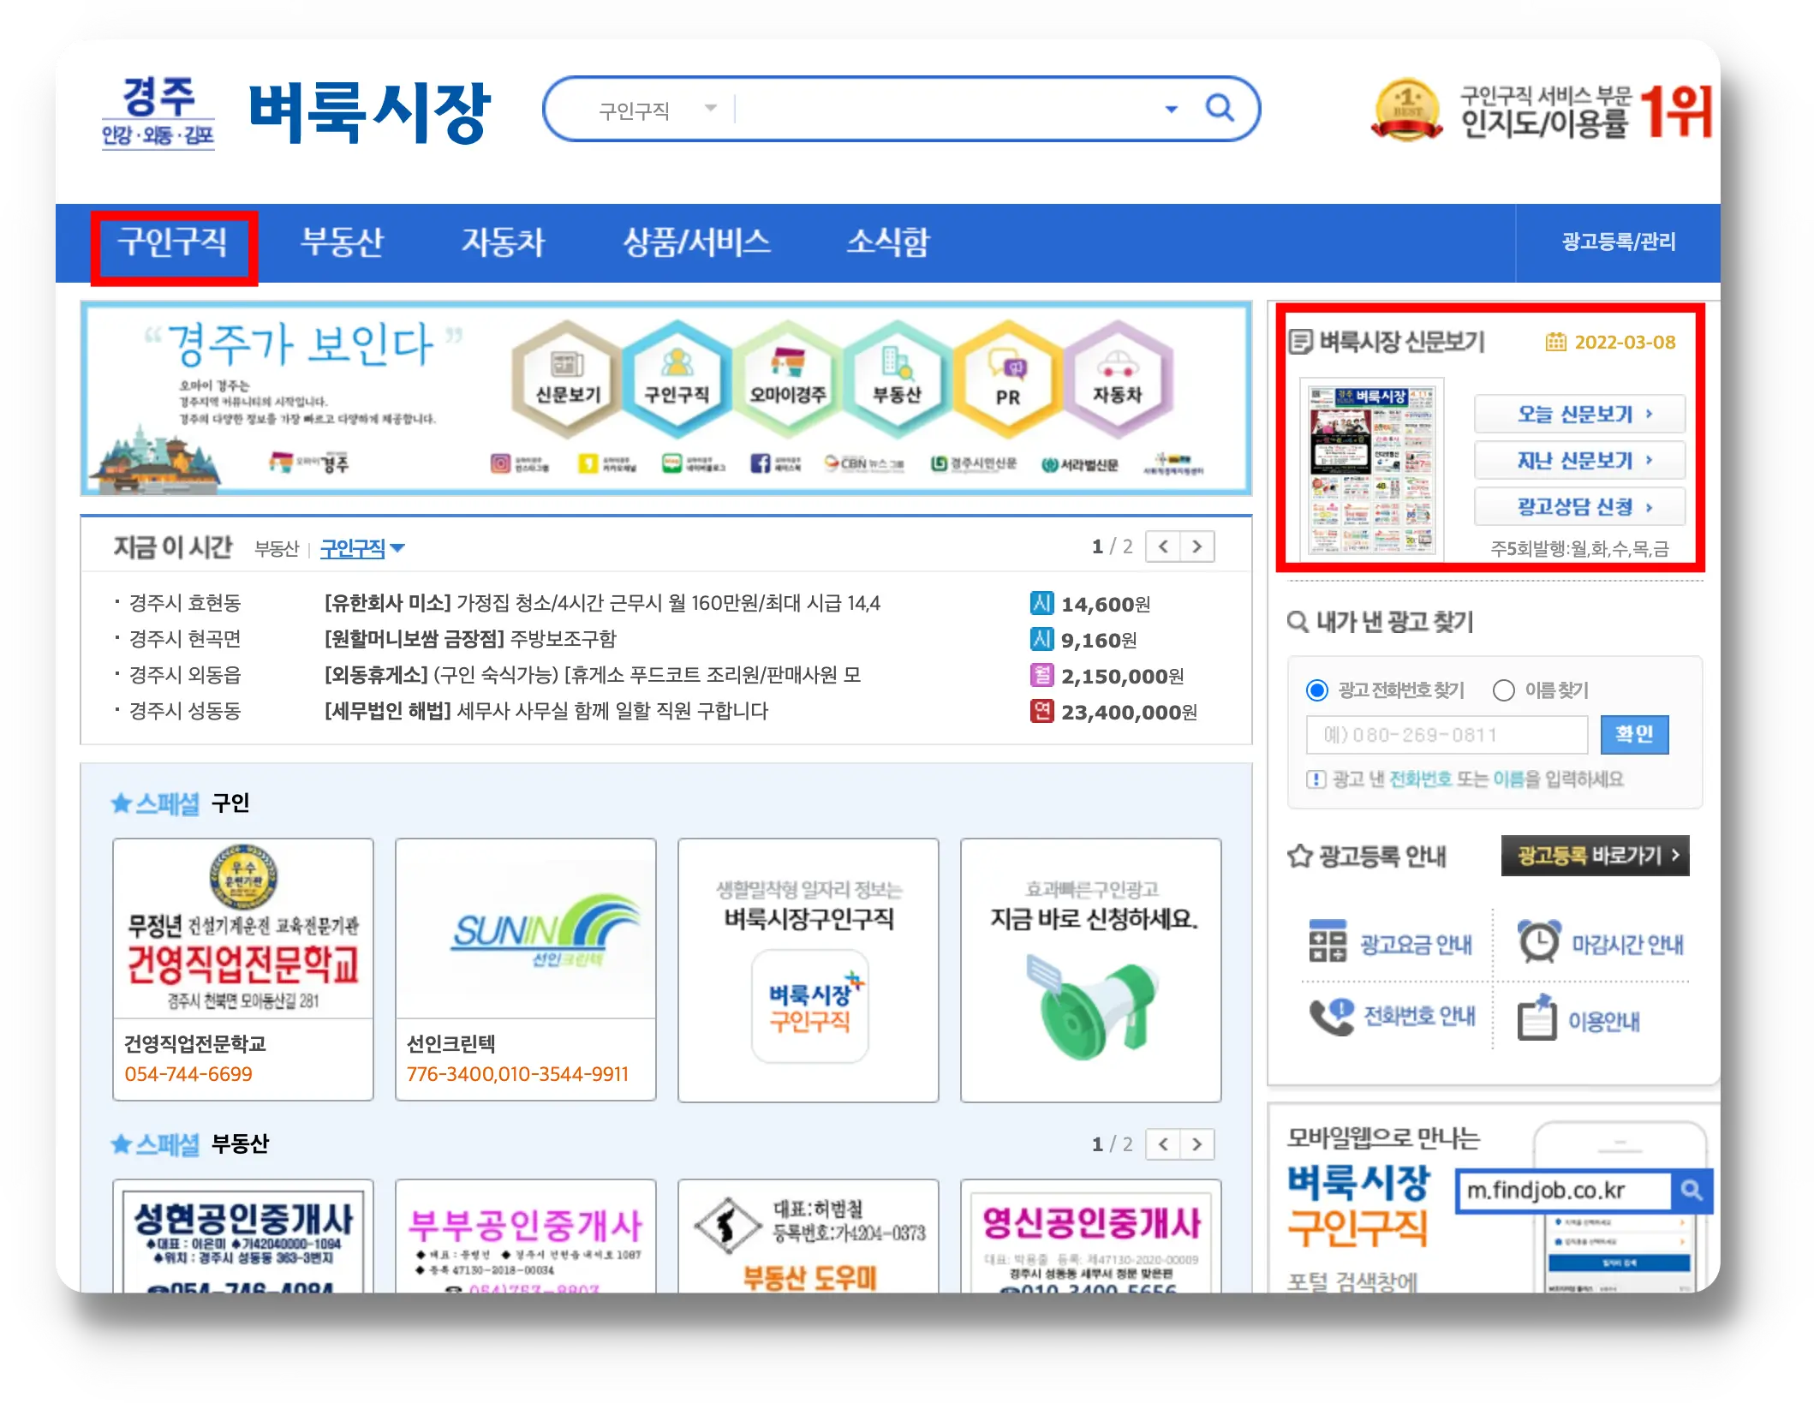1814x1403 pixels.
Task: Click the magnifier search icon in search bar
Action: coord(1219,109)
